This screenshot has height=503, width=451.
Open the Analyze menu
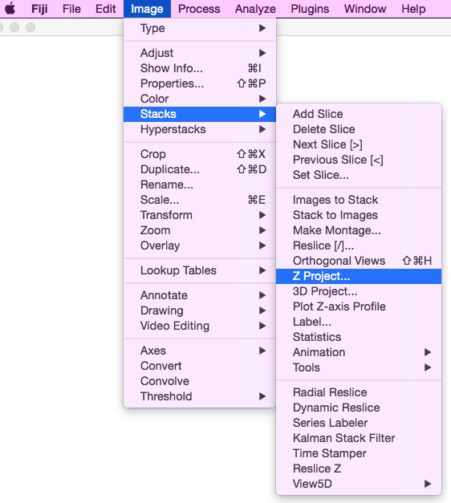255,9
